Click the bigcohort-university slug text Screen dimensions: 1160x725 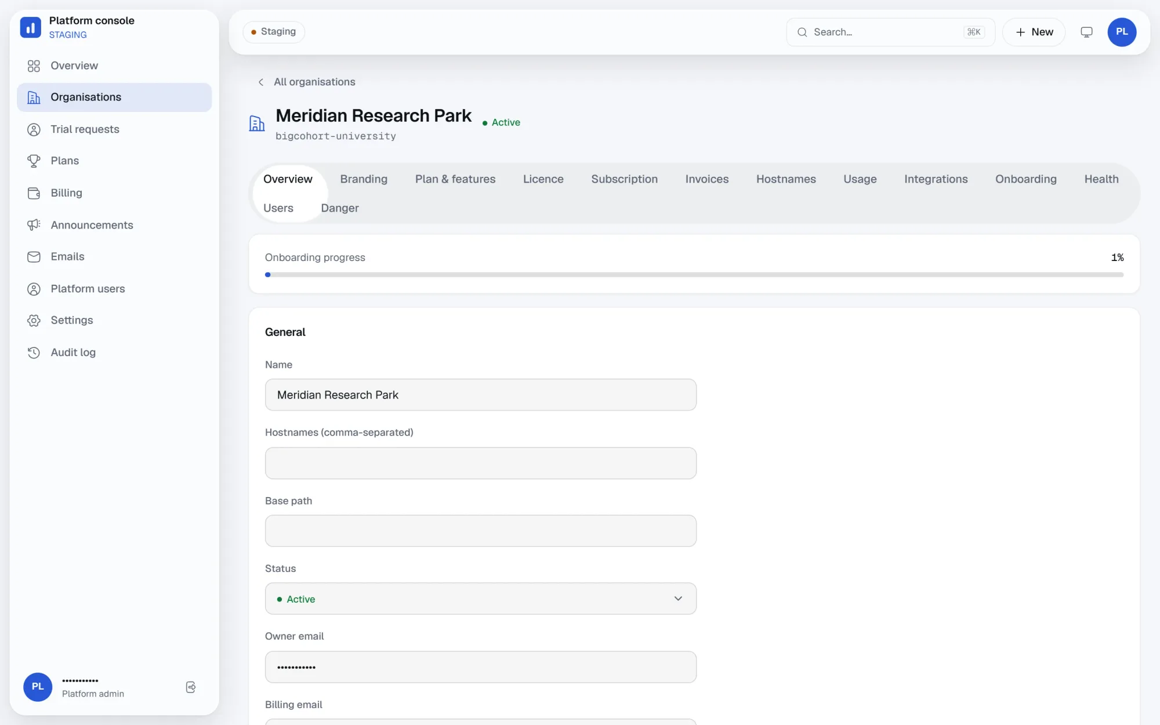[x=335, y=136]
